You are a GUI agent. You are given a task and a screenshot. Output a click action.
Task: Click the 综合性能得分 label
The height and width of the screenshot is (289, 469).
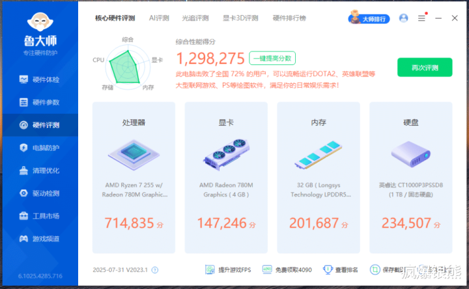(x=195, y=42)
